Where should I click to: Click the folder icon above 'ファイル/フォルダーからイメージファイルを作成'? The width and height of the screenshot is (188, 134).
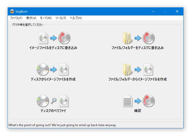click(128, 69)
